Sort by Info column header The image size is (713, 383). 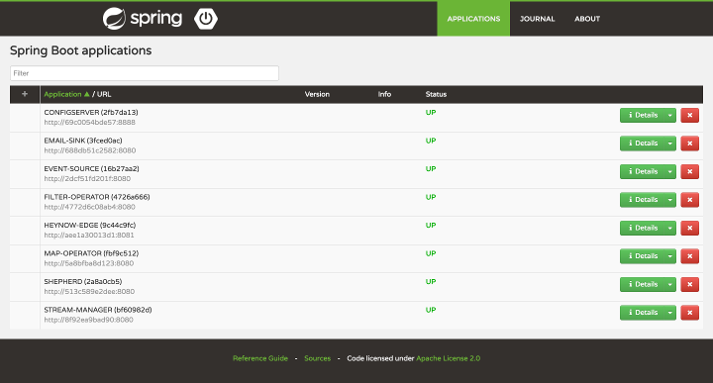pos(384,94)
